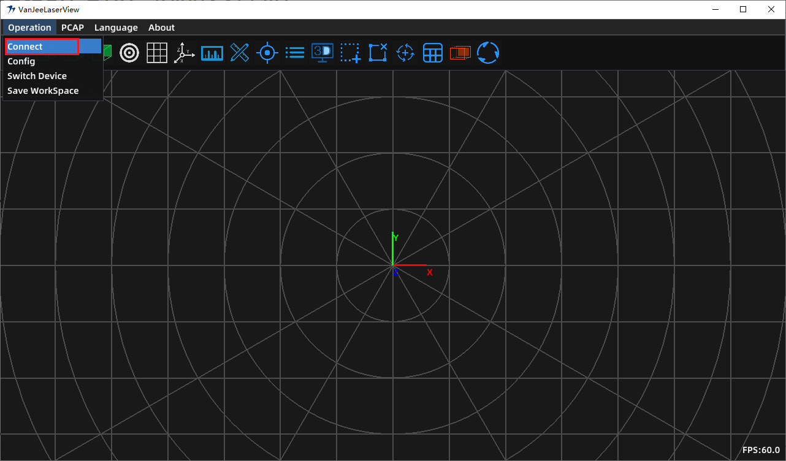Viewport: 786px width, 461px height.
Task: Click the rotating crosshair icon
Action: pyautogui.click(x=405, y=53)
